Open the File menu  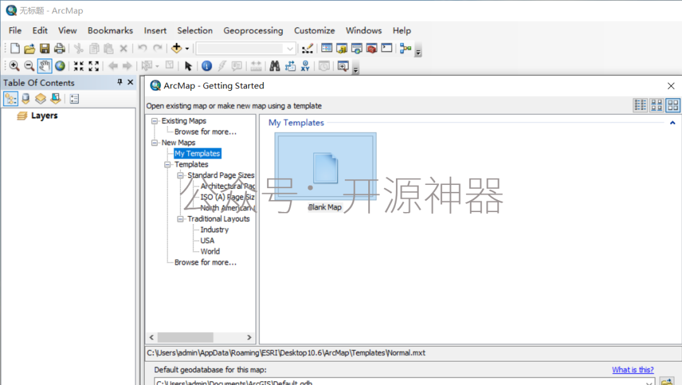(15, 30)
